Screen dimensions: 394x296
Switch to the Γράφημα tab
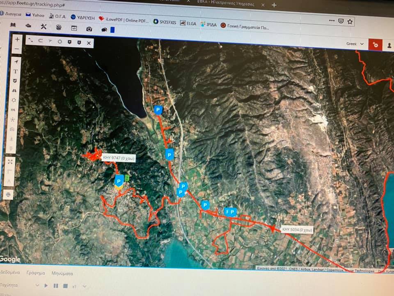[x=36, y=273]
